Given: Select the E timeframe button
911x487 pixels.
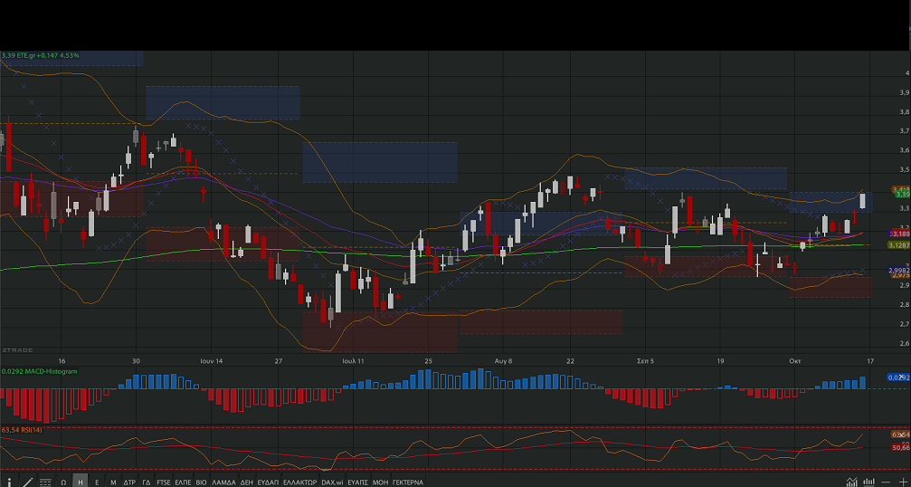Looking at the screenshot, I should [x=97, y=482].
